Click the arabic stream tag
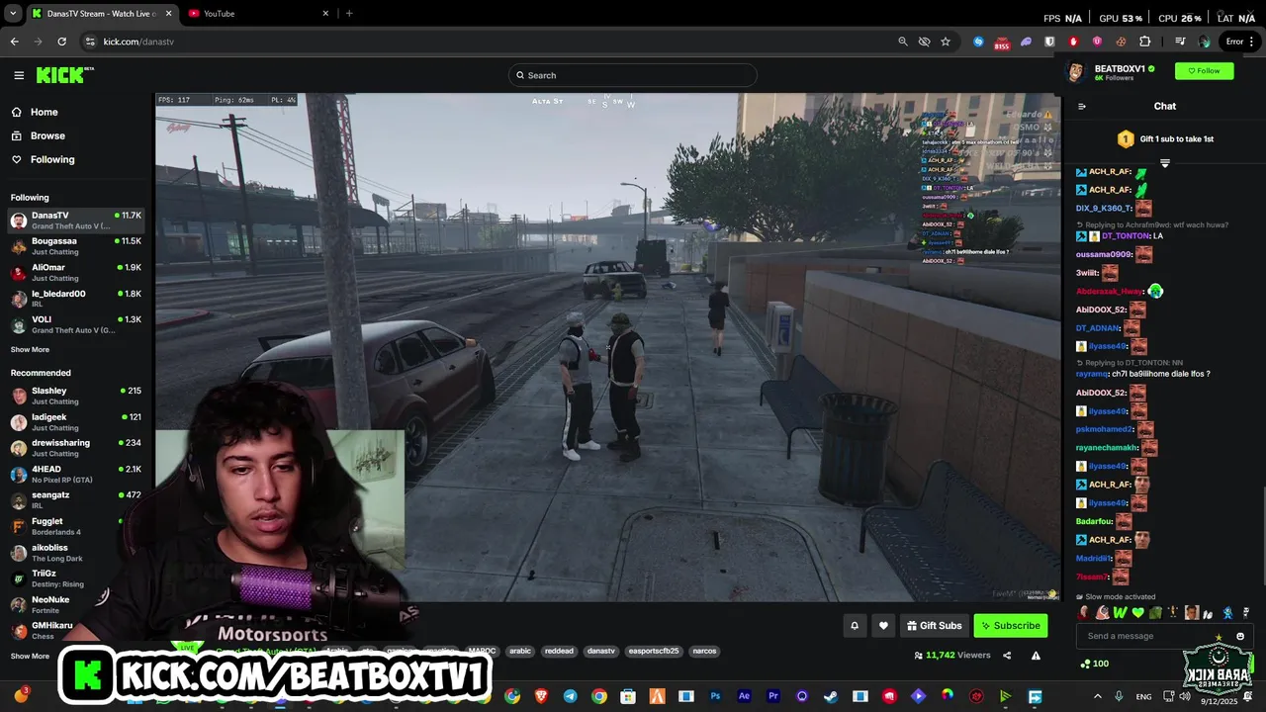The image size is (1266, 712). [x=520, y=651]
